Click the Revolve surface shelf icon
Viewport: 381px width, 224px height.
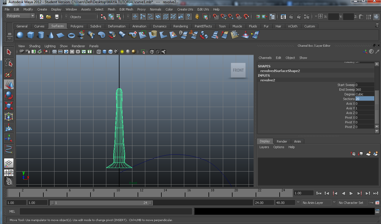click(x=81, y=35)
